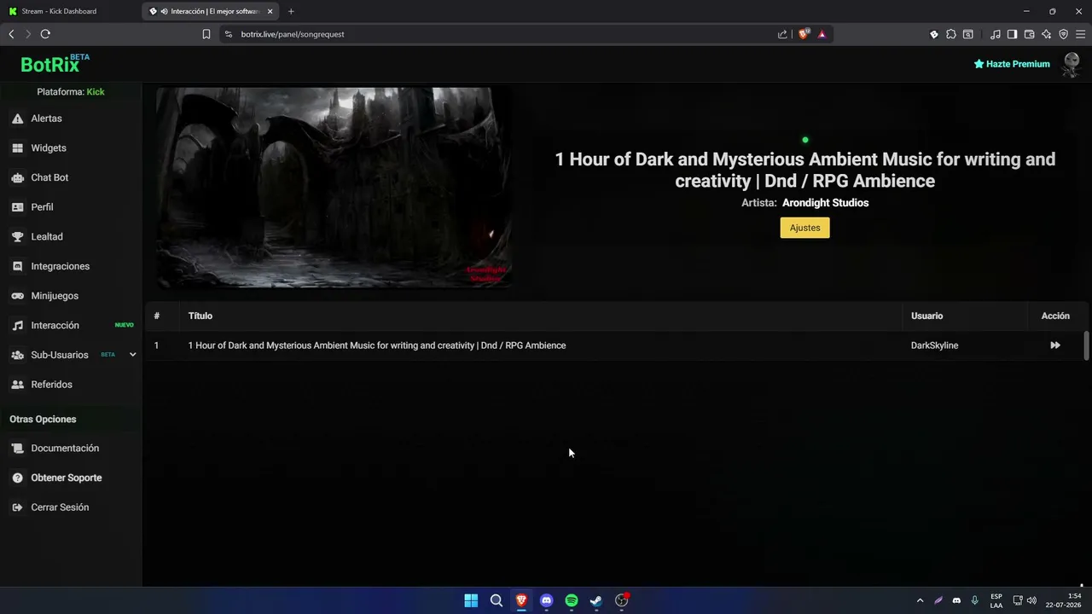Image resolution: width=1092 pixels, height=614 pixels.
Task: Click the Usuario column header
Action: (x=926, y=316)
